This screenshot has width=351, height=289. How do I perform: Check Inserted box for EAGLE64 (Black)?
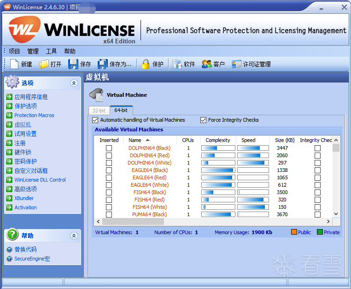pyautogui.click(x=109, y=170)
